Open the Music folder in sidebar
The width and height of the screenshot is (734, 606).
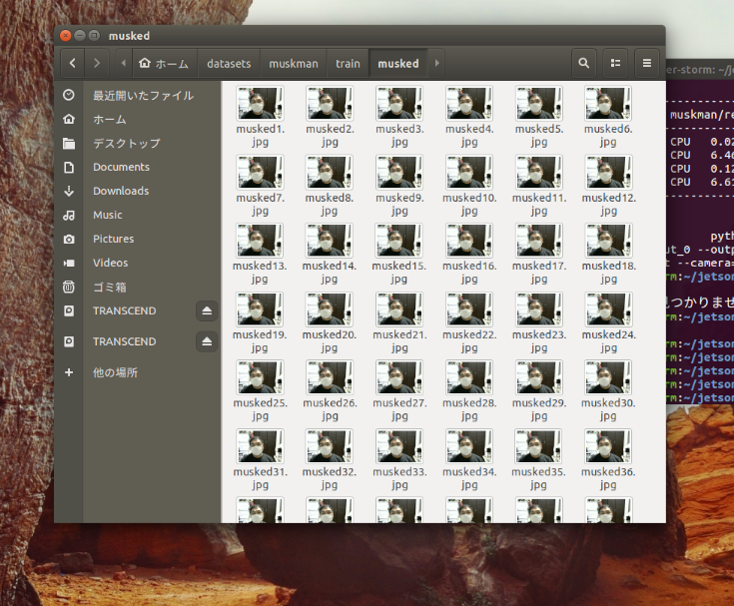tap(108, 215)
